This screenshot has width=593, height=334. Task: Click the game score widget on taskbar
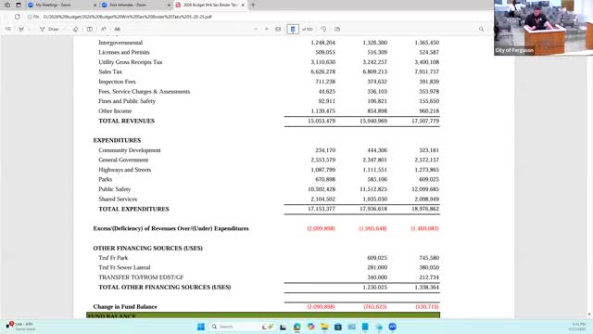tap(20, 327)
